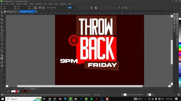Toggle the lock ratio padlock
Viewport: 181px width, 101px height.
[x=36, y=8]
